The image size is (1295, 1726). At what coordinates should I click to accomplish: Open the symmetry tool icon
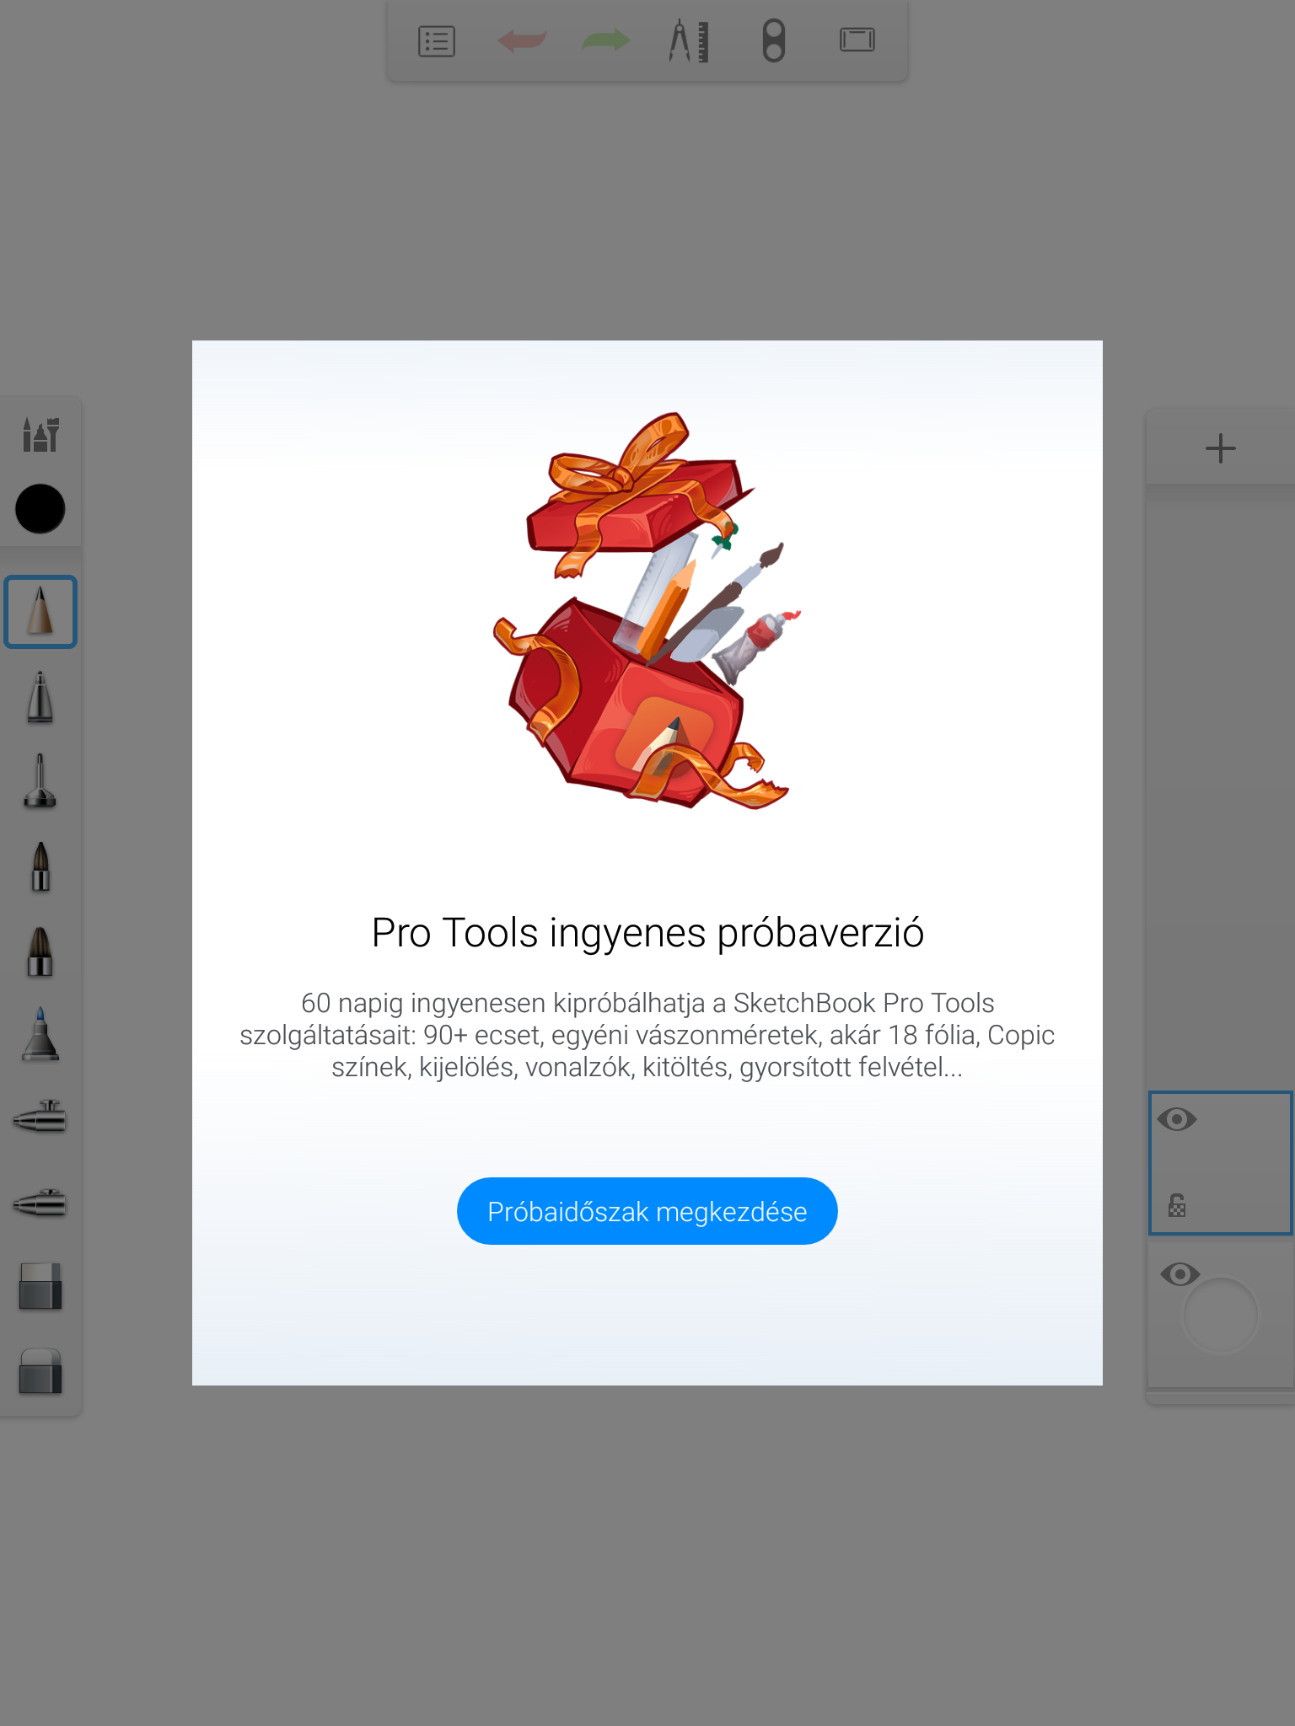coord(773,41)
